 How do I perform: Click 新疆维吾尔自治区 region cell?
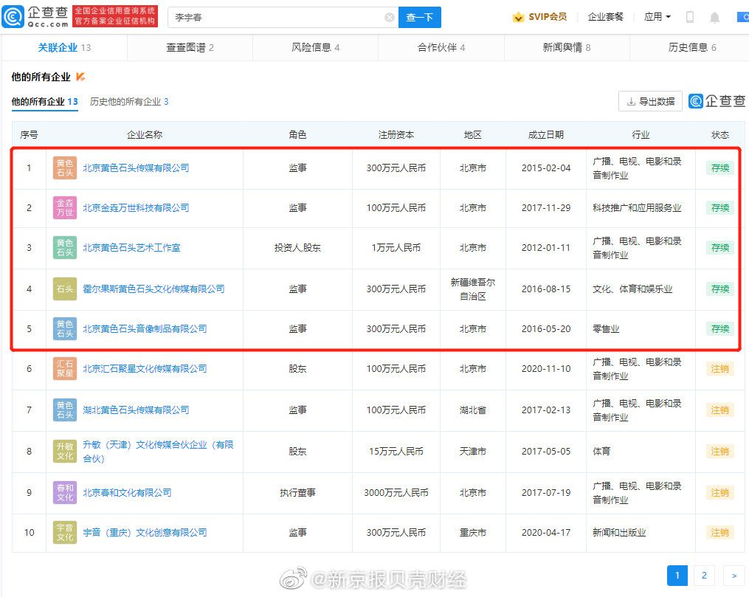(x=473, y=289)
